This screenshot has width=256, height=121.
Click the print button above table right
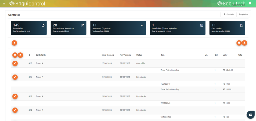click(x=239, y=43)
